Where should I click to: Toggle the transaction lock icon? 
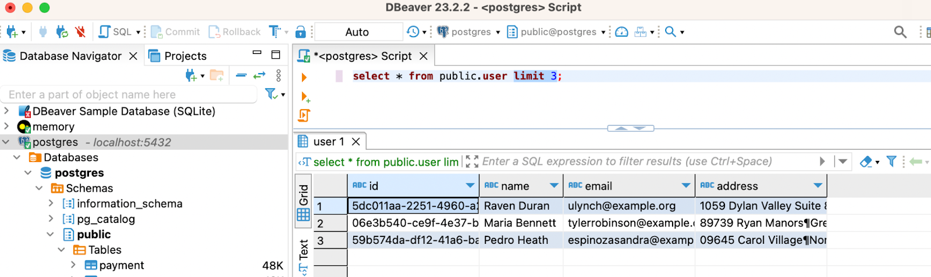click(x=300, y=32)
